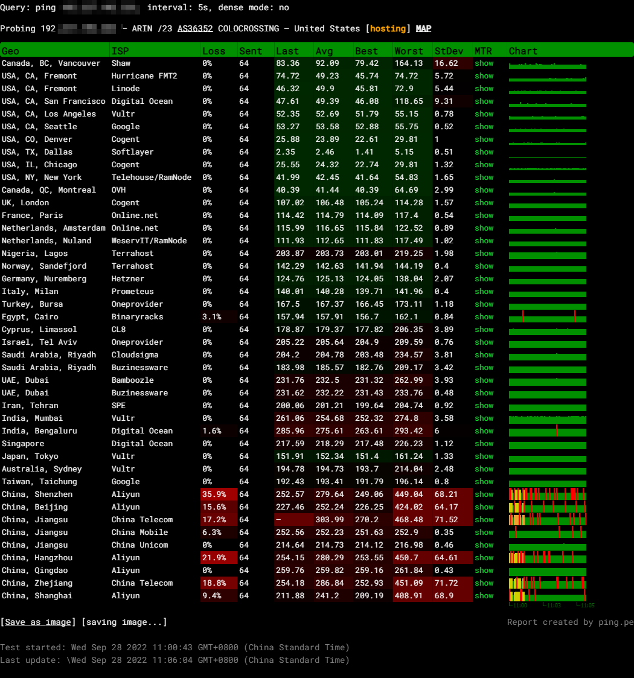Show MTR for Seattle Google row
The height and width of the screenshot is (678, 634).
[x=484, y=126]
